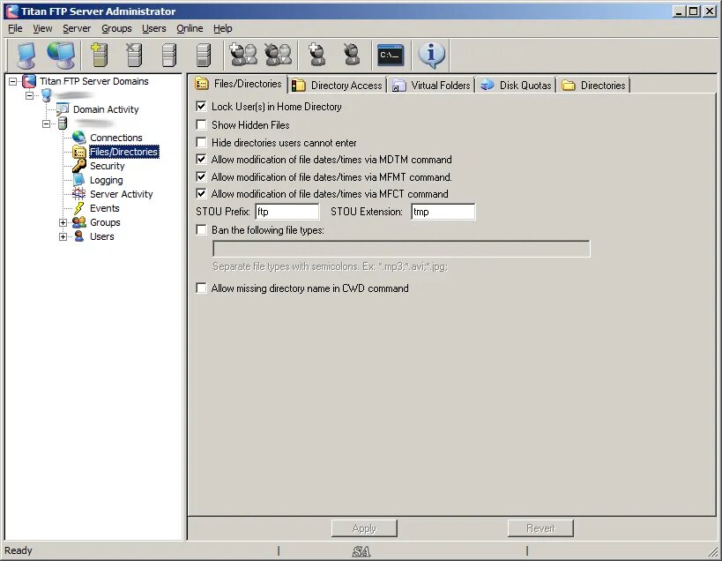Click the Security key icon in tree
722x561 pixels.
(79, 166)
